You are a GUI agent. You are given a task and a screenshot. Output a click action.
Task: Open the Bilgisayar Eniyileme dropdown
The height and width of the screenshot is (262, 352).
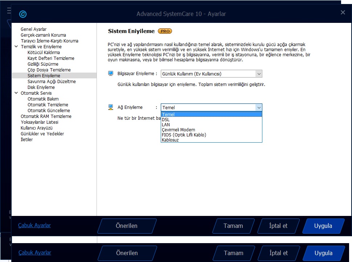212,74
